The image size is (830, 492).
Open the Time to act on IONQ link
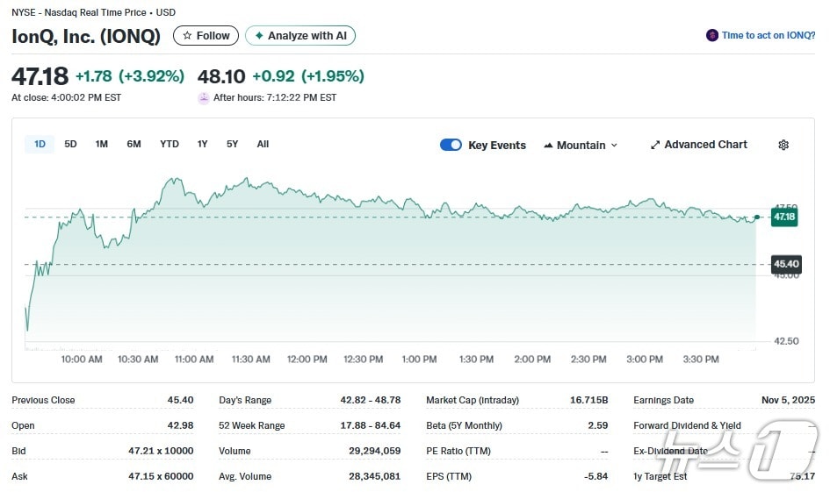pyautogui.click(x=769, y=36)
